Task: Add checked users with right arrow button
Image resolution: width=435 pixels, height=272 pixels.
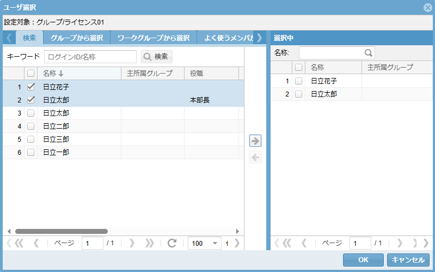Action: pos(255,141)
